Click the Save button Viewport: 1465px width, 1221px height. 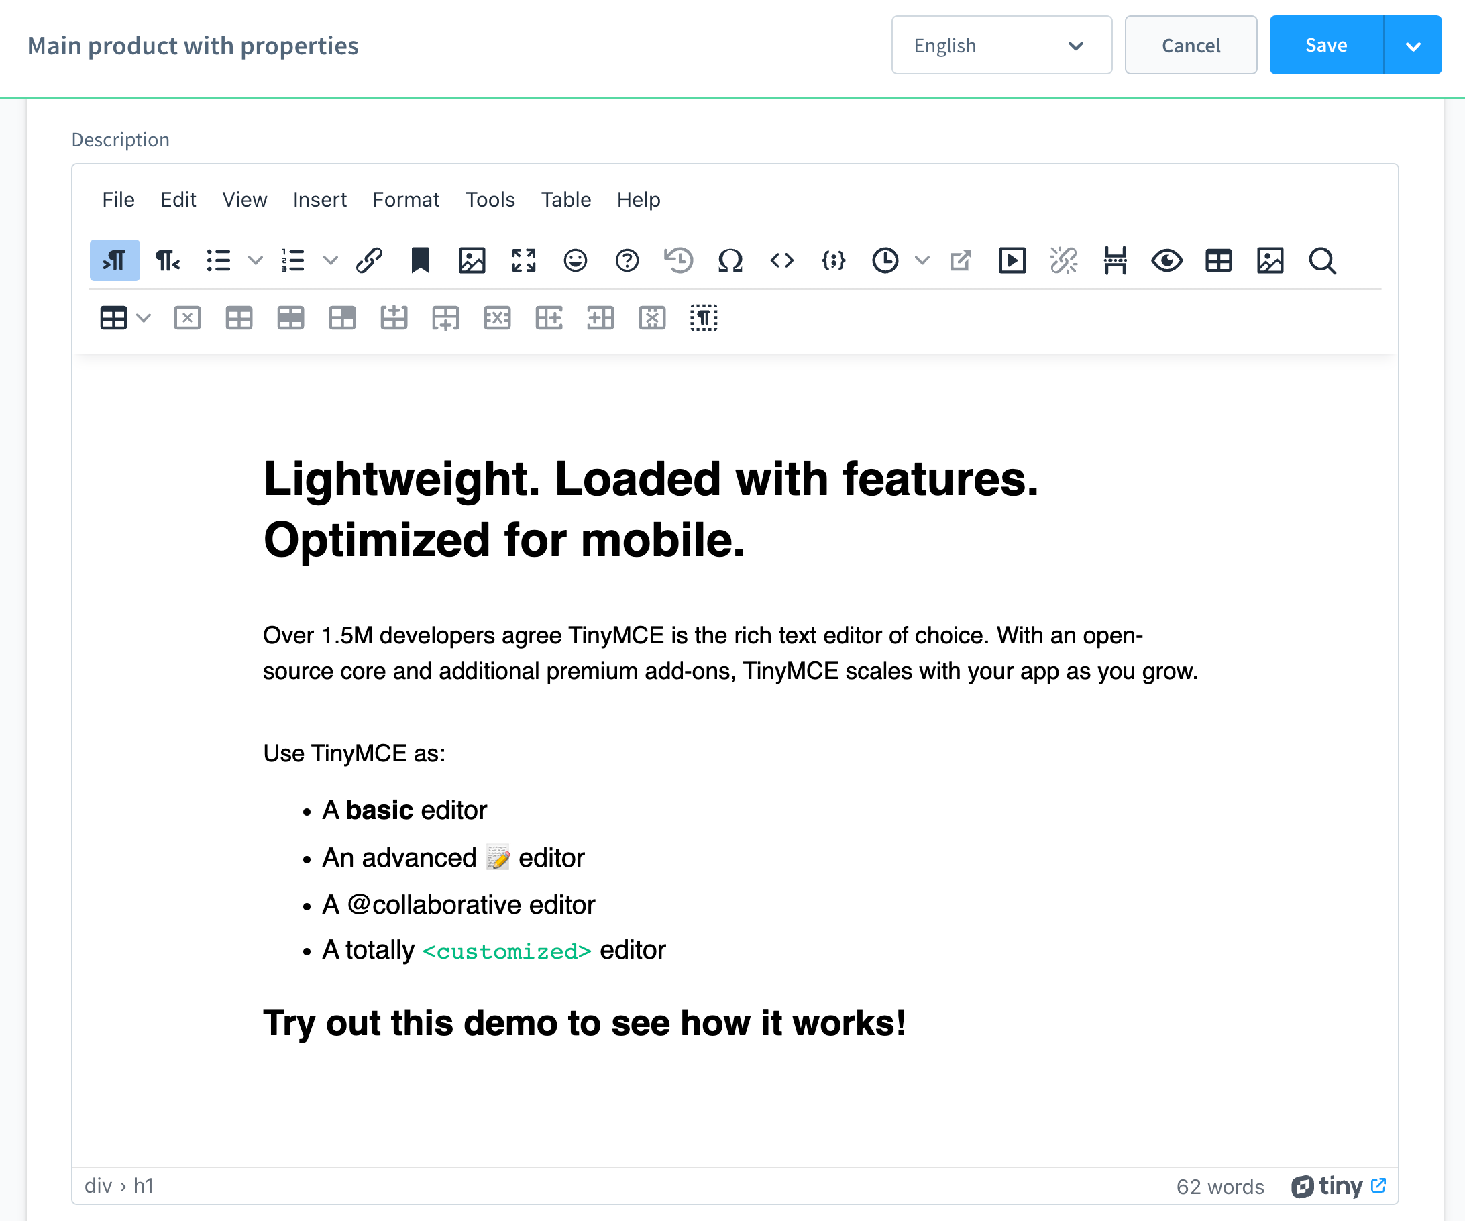1325,46
